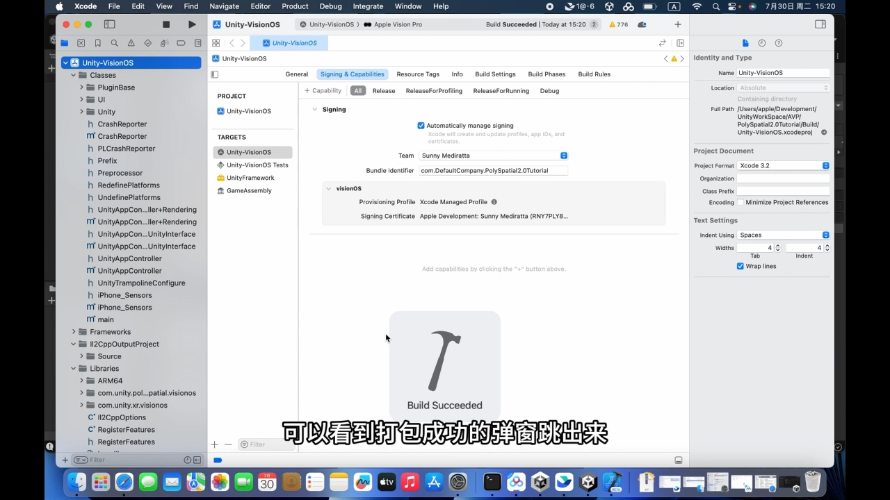
Task: Open the Product menu
Action: (x=295, y=6)
